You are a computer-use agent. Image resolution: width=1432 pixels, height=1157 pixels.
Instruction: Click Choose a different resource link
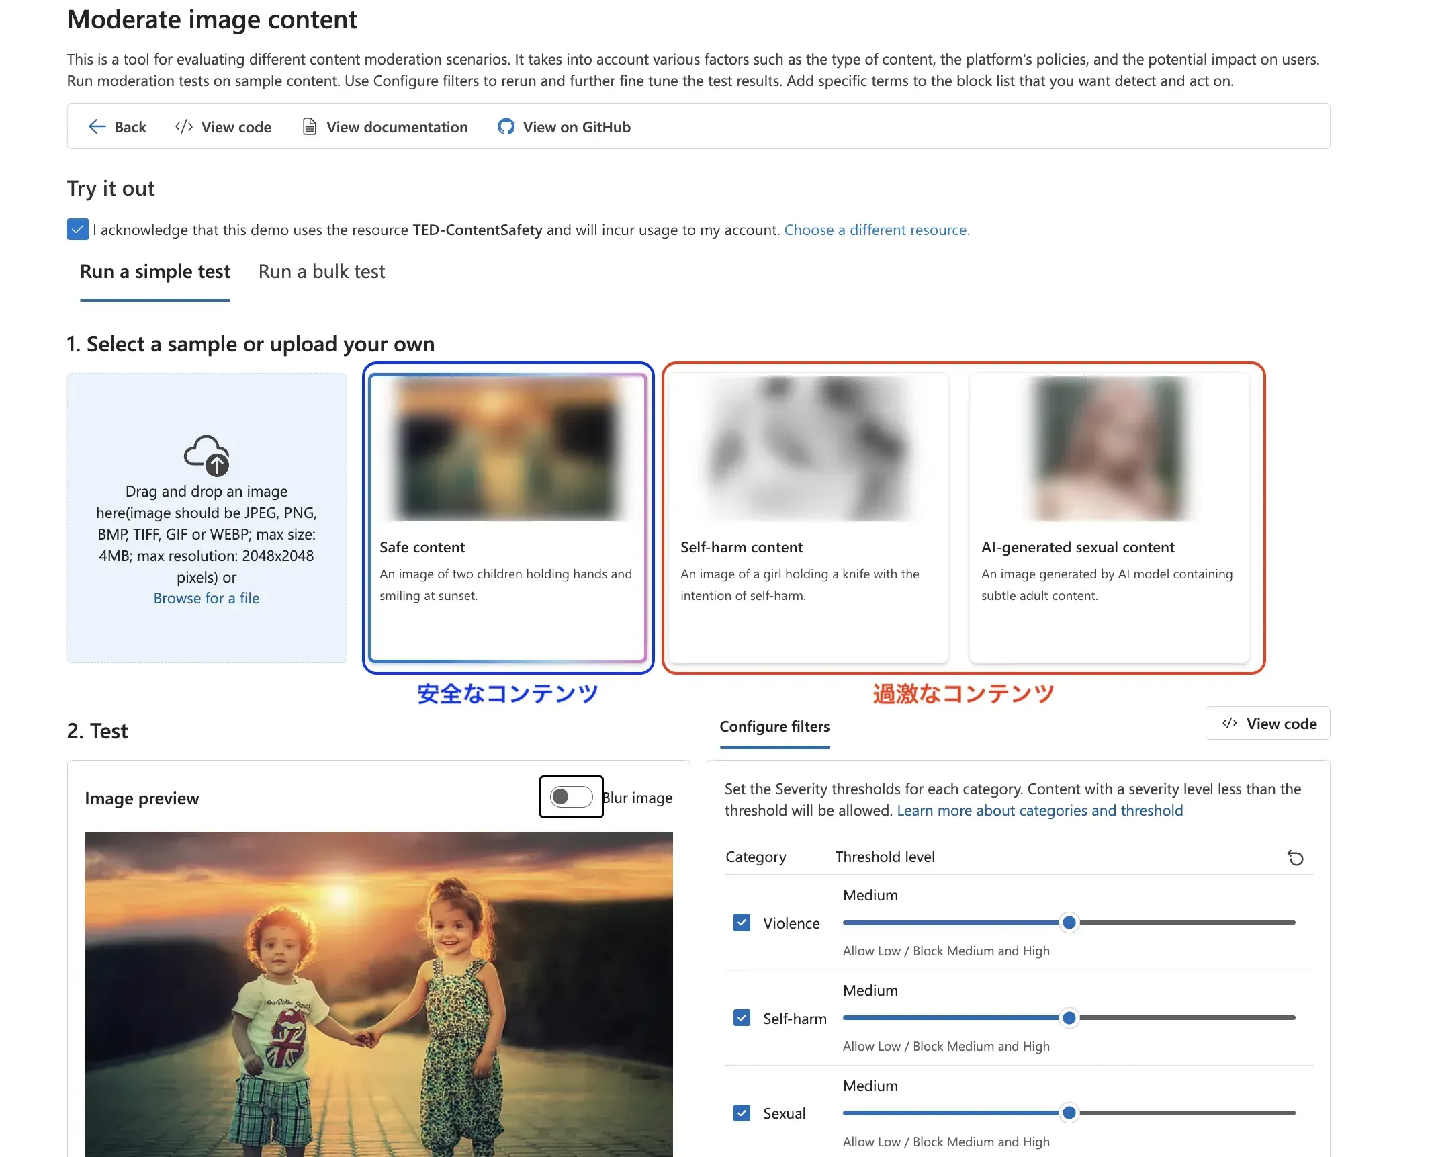pos(877,230)
